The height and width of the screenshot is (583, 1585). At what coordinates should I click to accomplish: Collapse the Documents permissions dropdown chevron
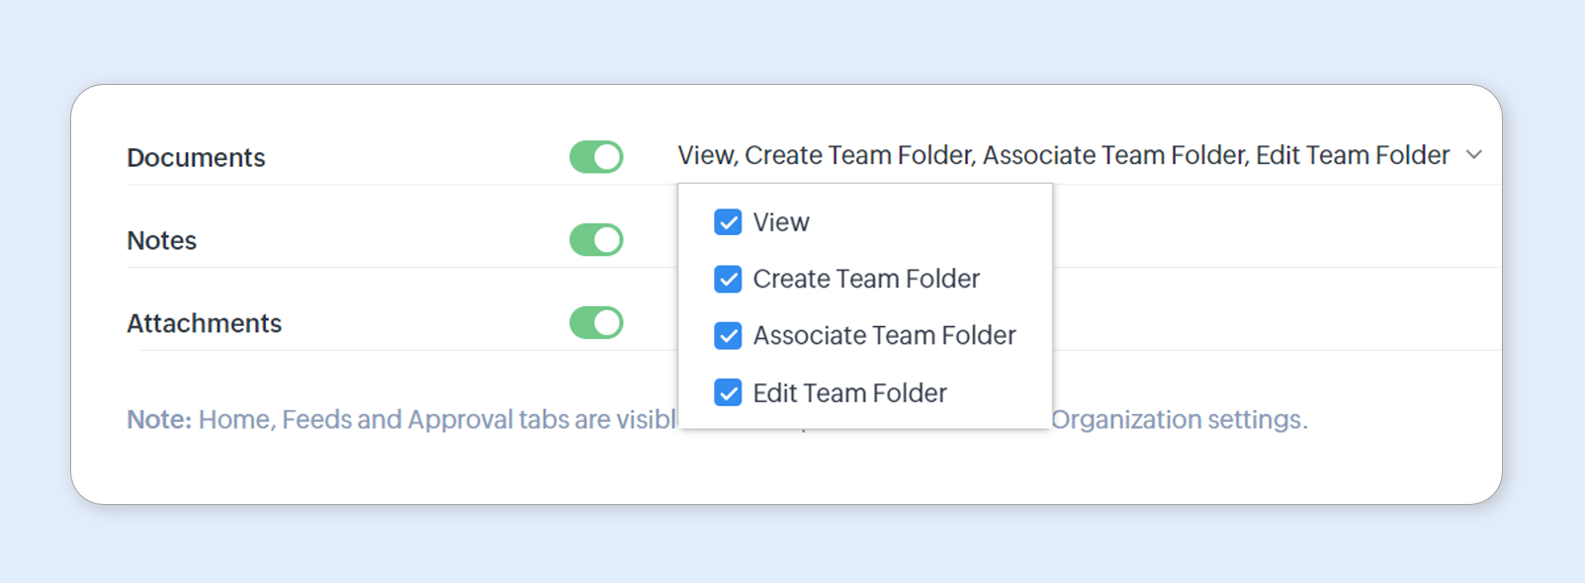[x=1473, y=155]
